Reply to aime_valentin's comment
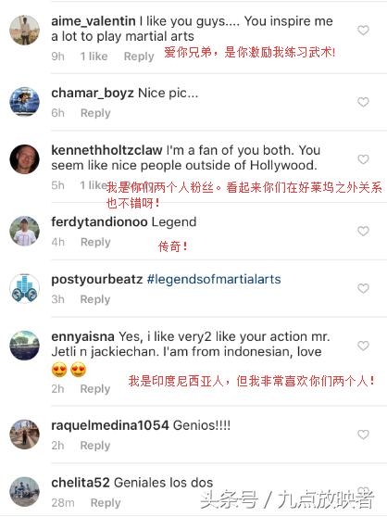This screenshot has height=517, width=387. tap(139, 57)
